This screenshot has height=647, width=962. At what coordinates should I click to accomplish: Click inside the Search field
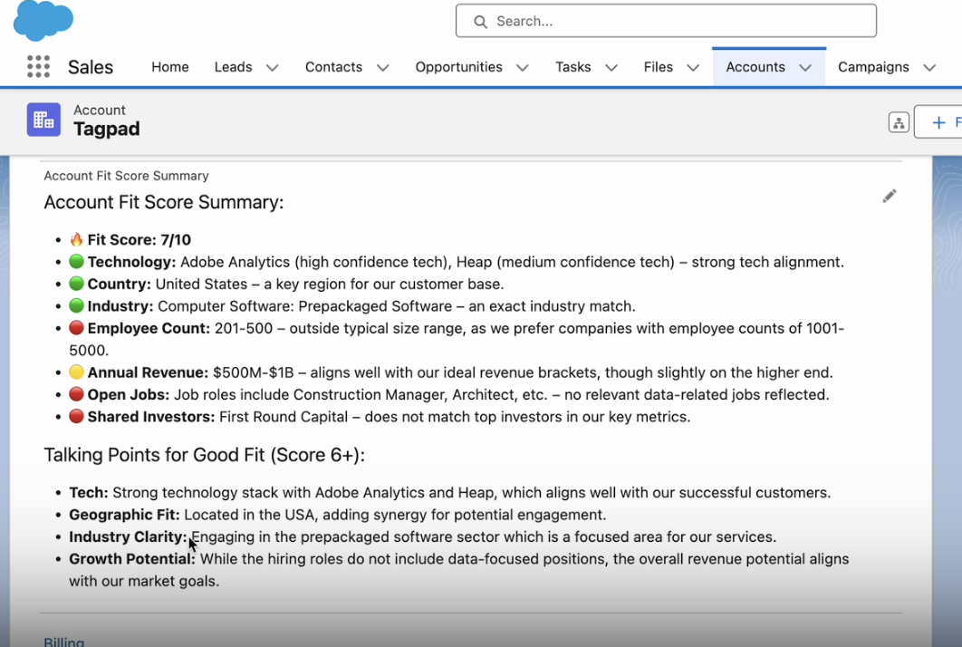click(x=666, y=21)
